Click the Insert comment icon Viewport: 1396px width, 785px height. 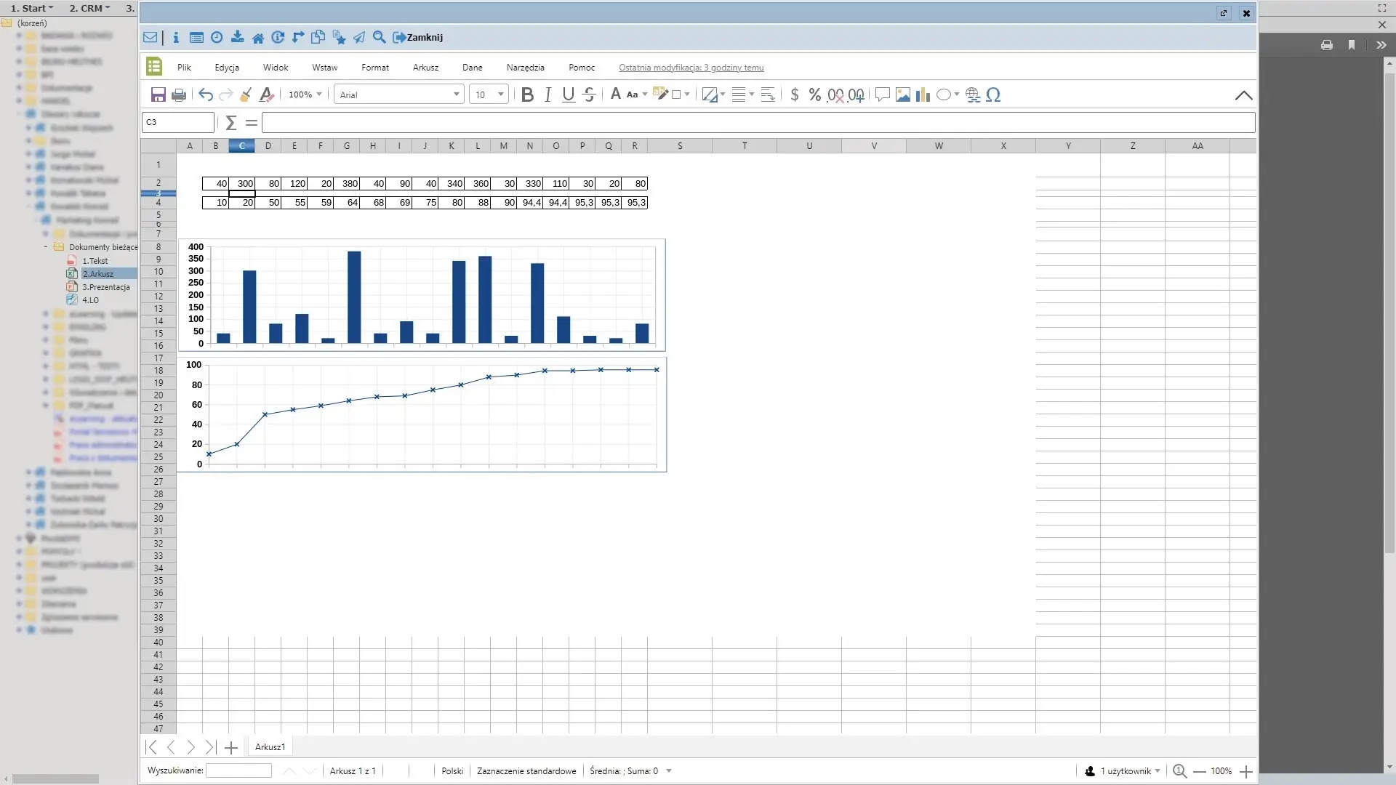pyautogui.click(x=882, y=94)
